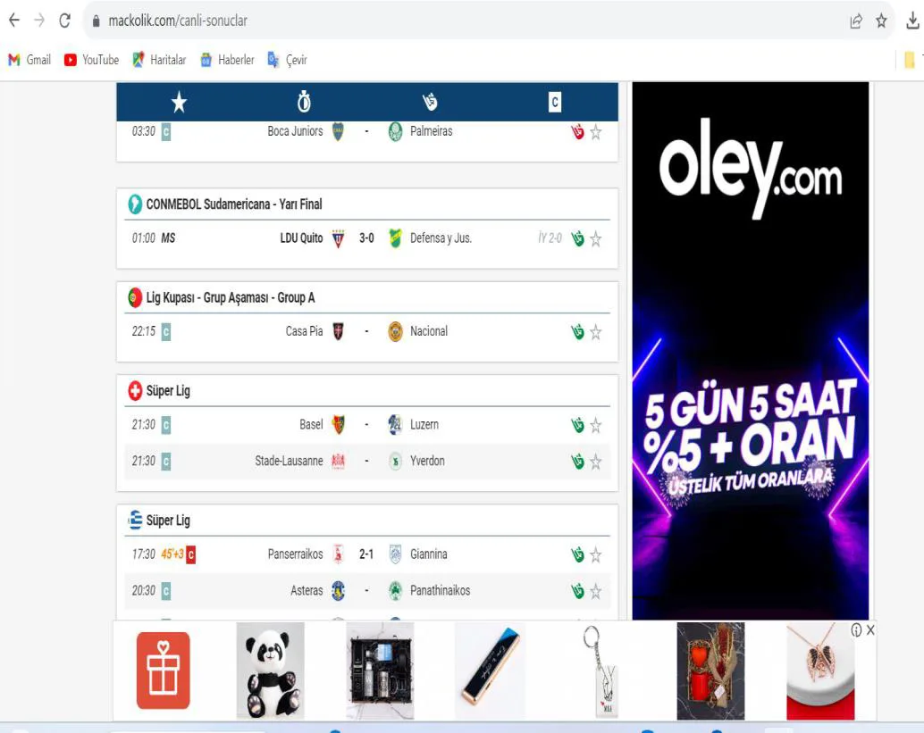Select the favorites star tab
924x733 pixels.
click(x=179, y=103)
